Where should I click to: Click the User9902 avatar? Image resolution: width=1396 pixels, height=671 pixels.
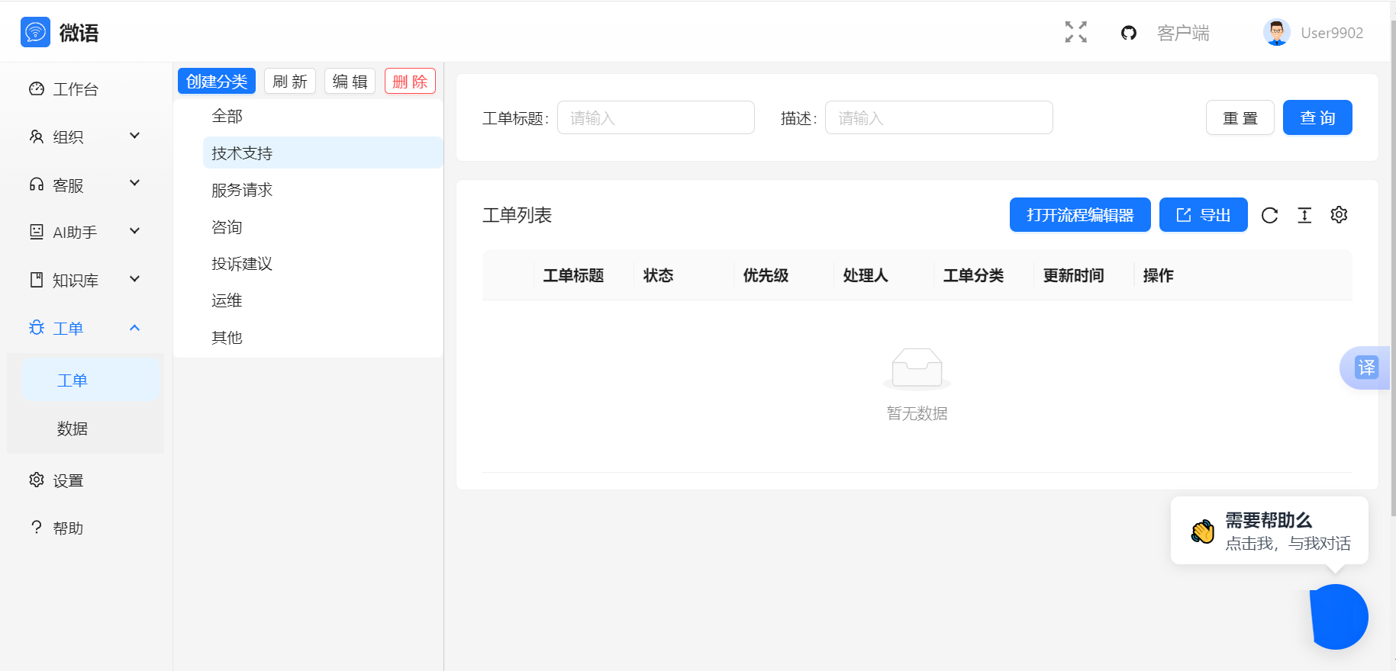(1276, 33)
